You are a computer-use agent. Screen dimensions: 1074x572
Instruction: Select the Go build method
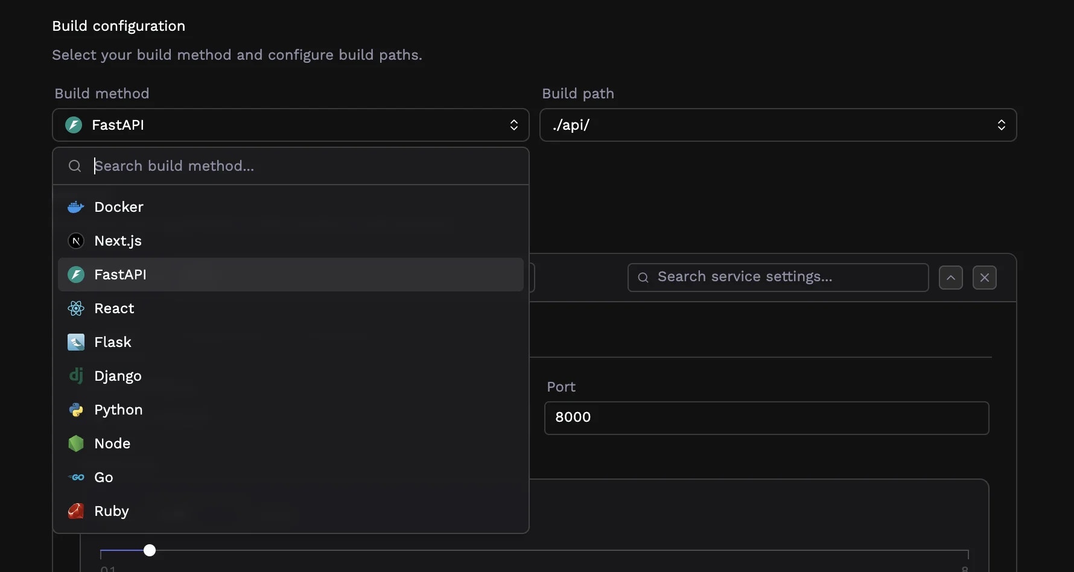point(75,477)
